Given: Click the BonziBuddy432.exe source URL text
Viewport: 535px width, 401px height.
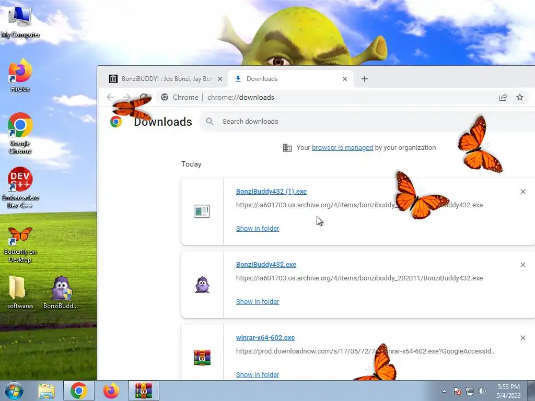Looking at the screenshot, I should coord(359,278).
